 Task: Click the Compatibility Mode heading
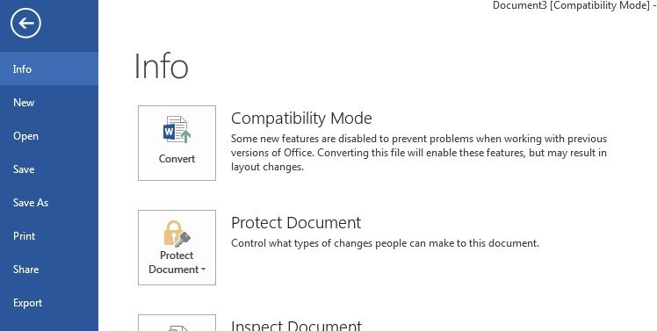[301, 119]
